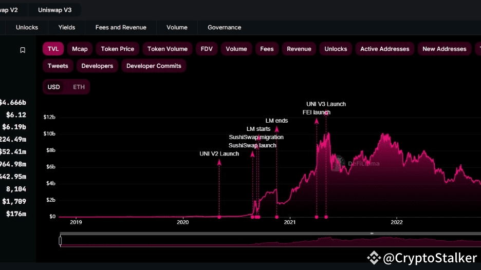Enable the New Addresses metric
The image size is (481, 270).
tap(444, 49)
